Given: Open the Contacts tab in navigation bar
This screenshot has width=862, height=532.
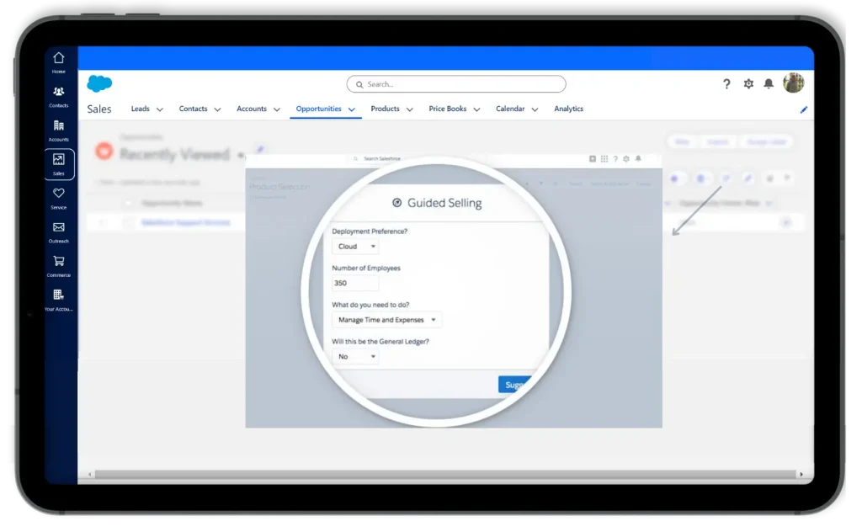Looking at the screenshot, I should pyautogui.click(x=193, y=109).
